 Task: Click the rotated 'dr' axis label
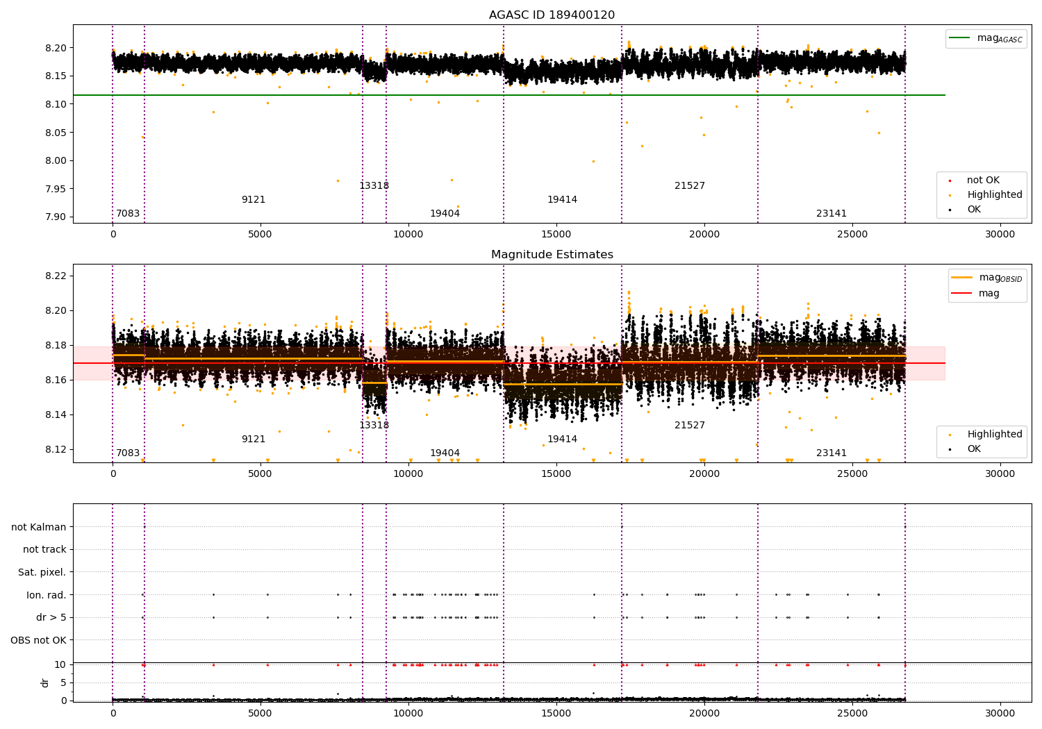tap(45, 682)
